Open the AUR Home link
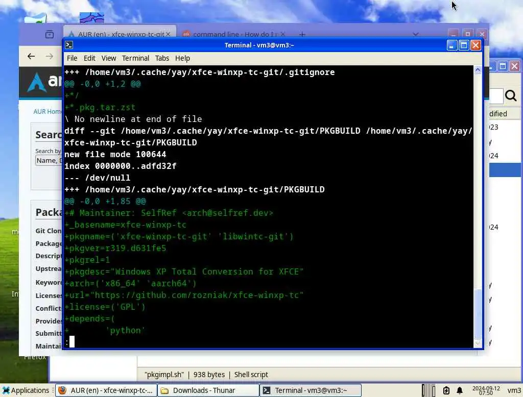The height and width of the screenshot is (397, 523). pyautogui.click(x=47, y=111)
